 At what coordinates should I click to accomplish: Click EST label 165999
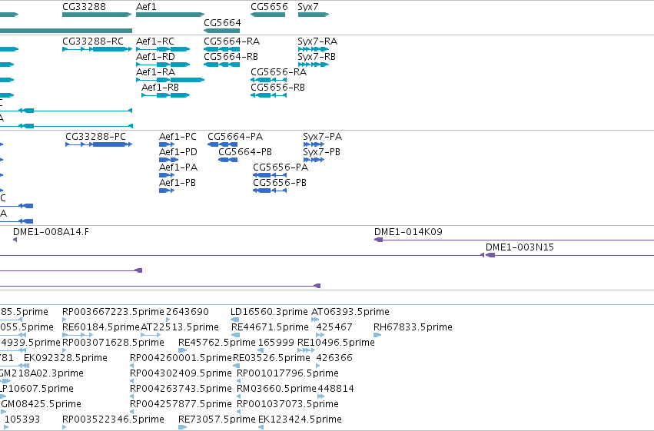pyautogui.click(x=276, y=343)
